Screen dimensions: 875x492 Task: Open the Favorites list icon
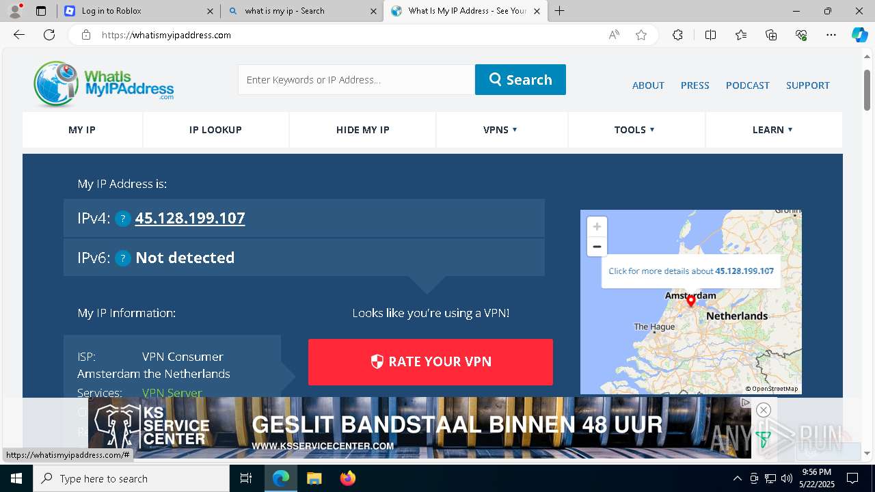[741, 35]
